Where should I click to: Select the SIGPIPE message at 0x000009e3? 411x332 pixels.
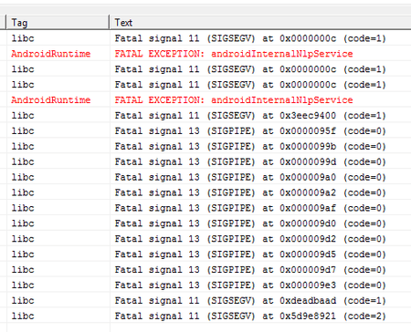point(250,285)
